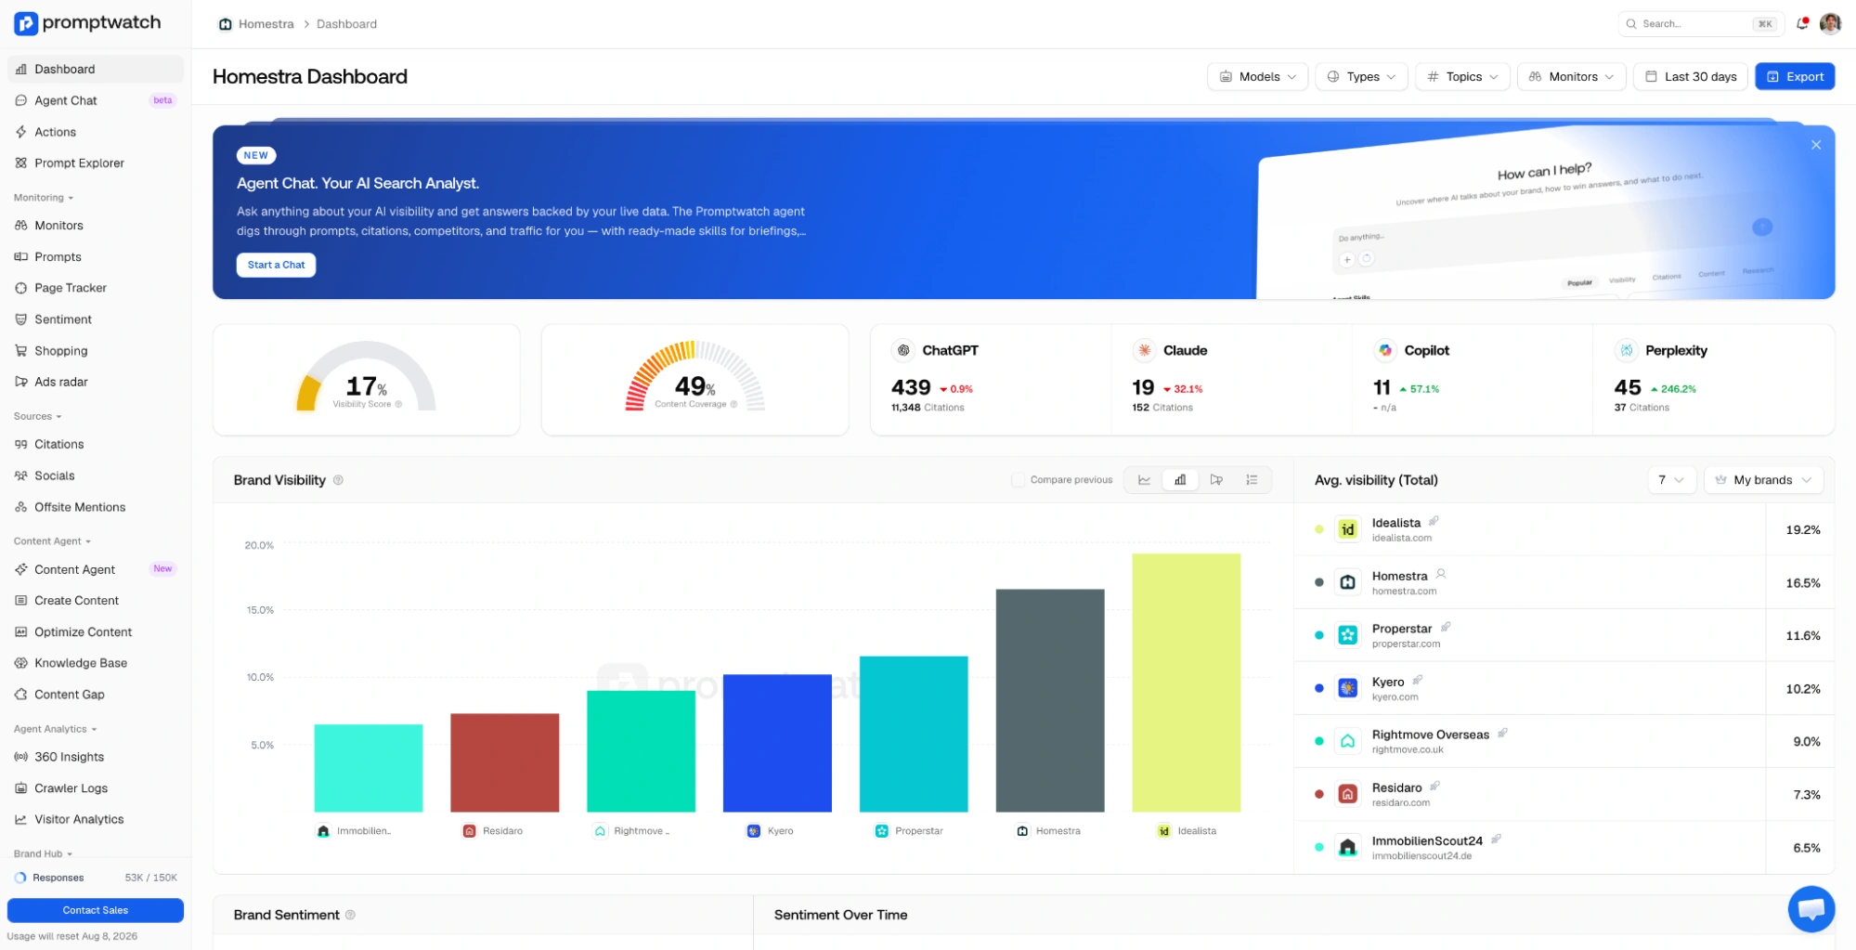Click the Content Coverage info icon

click(733, 404)
